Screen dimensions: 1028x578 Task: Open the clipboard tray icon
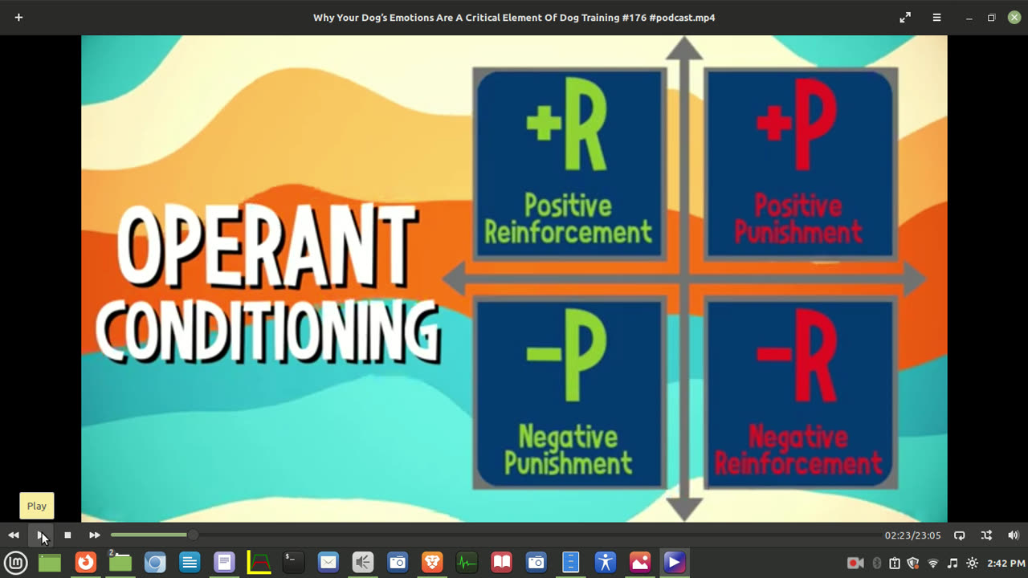[895, 564]
